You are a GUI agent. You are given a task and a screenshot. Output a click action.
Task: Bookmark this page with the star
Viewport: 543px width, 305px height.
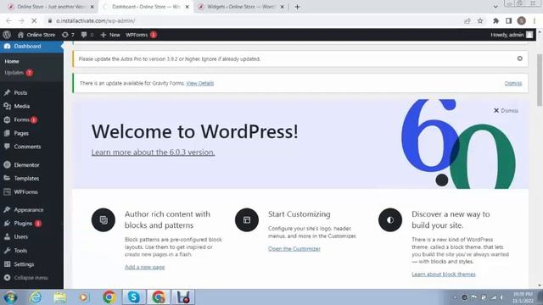coord(480,20)
